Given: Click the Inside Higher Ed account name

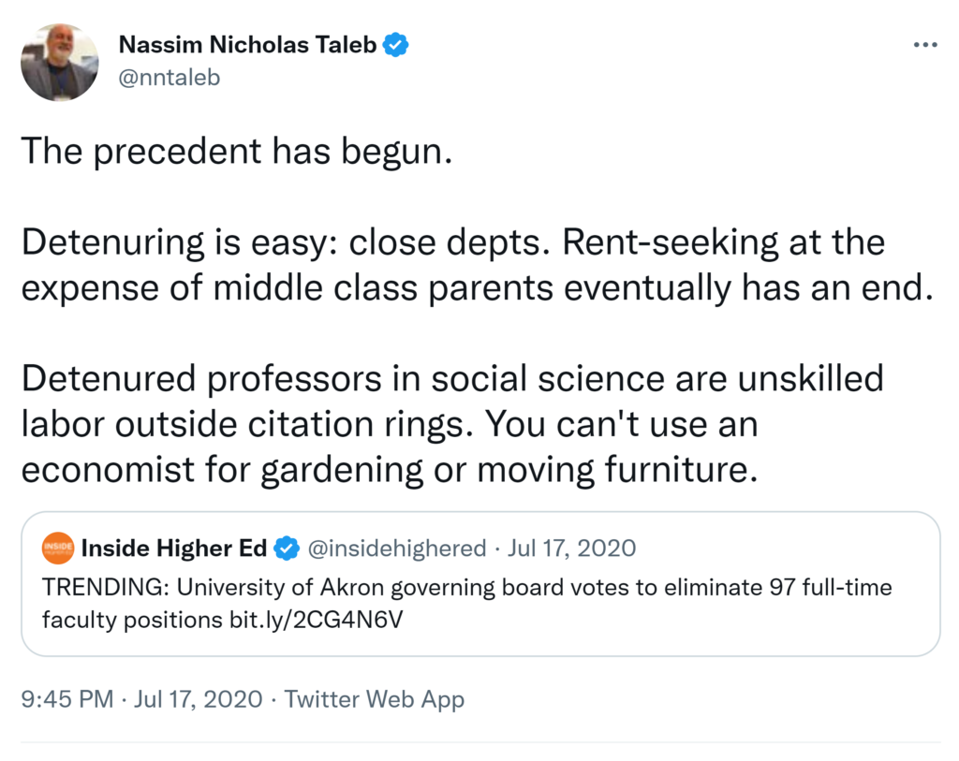Looking at the screenshot, I should [173, 548].
